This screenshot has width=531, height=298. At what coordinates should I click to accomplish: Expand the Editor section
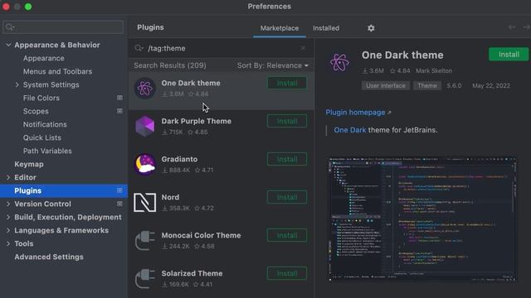[x=8, y=177]
